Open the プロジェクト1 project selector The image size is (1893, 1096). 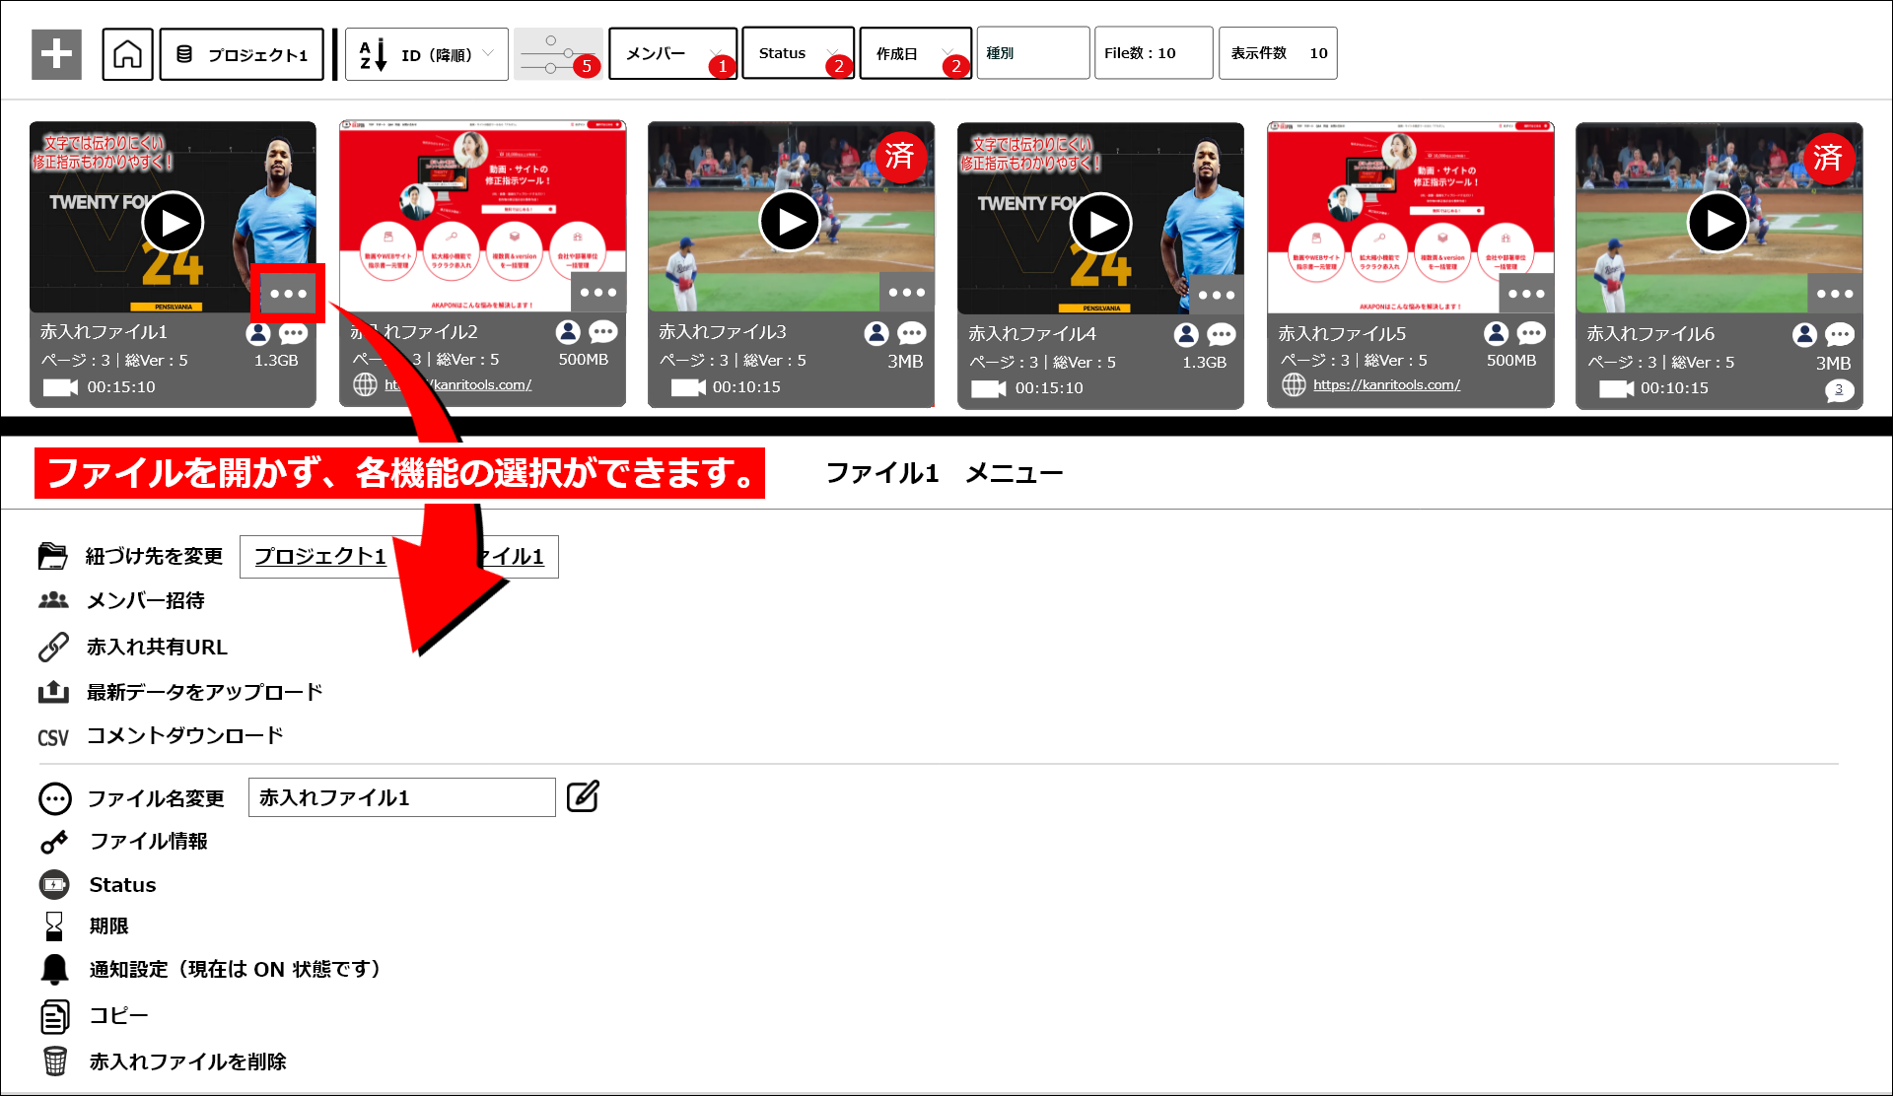242,54
